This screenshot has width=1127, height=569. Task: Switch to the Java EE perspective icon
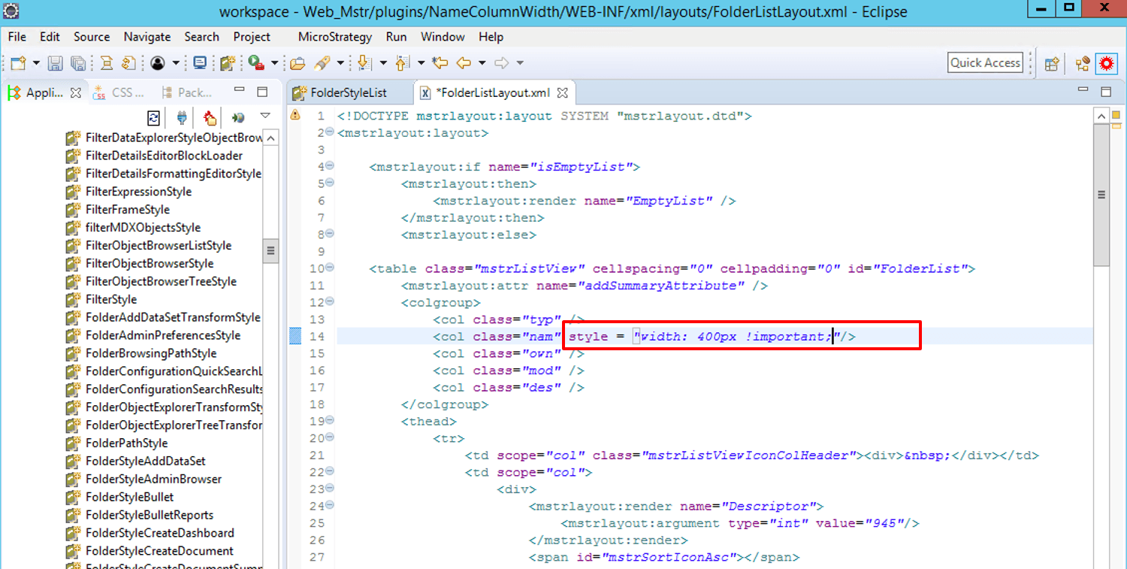(x=1083, y=64)
